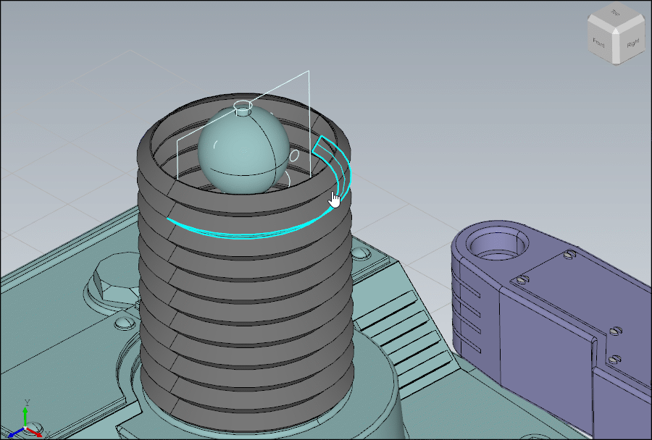The height and width of the screenshot is (440, 652).
Task: Click the small hole atop the sphere
Action: 244,108
